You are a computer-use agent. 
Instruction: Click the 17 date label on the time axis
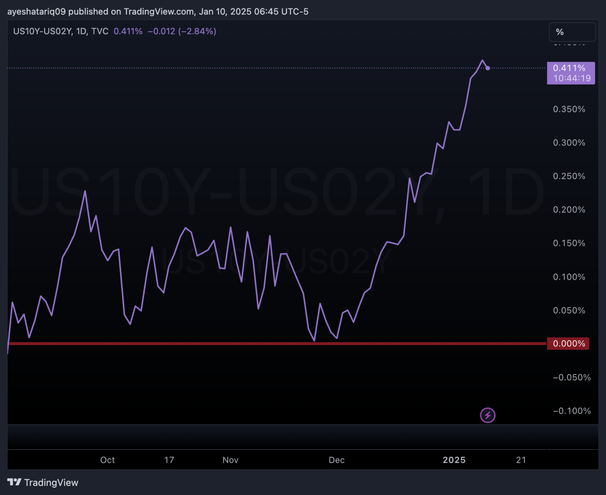point(169,460)
